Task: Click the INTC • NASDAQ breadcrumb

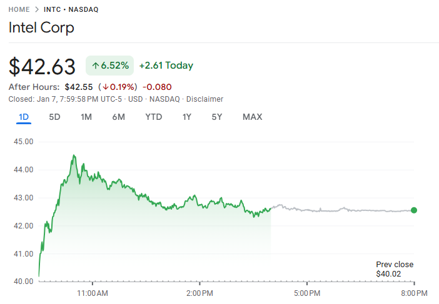Action: pos(71,10)
